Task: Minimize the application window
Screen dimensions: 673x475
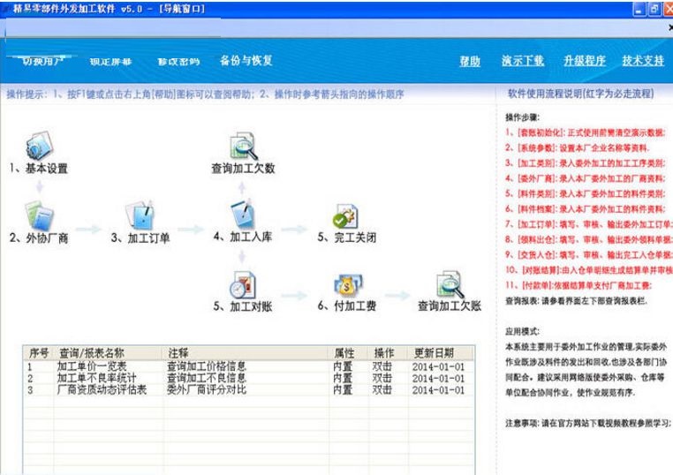Action: coord(639,9)
